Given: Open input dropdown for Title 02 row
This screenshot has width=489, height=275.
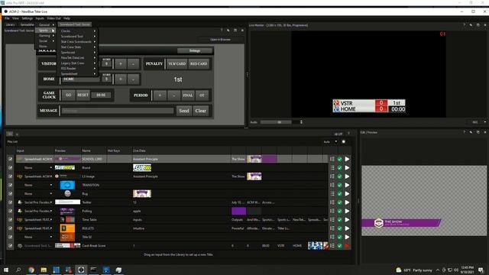Looking at the screenshot, I should [51, 237].
